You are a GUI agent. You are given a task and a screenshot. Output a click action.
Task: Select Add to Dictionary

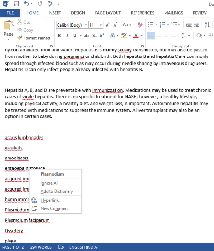[x=57, y=191]
